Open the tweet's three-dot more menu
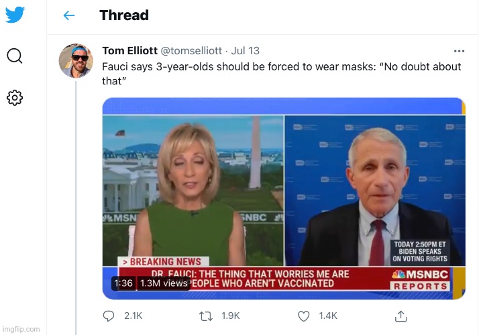 point(459,52)
